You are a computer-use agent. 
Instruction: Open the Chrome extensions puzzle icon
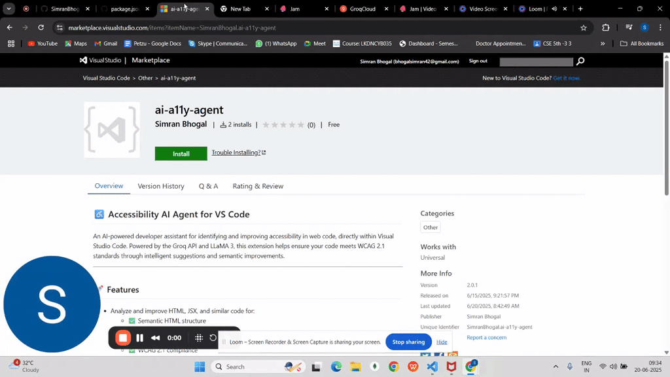tap(605, 27)
